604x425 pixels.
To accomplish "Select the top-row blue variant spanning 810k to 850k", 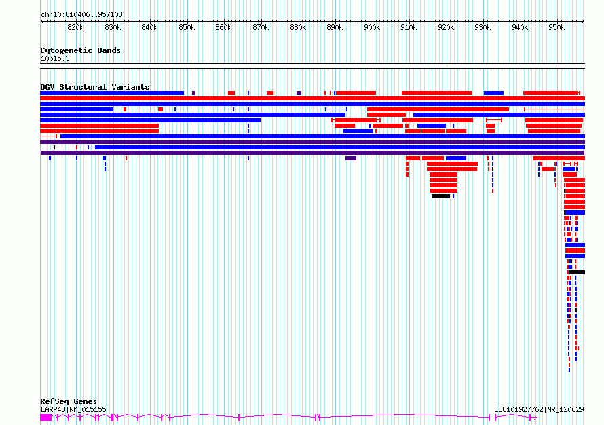I will (112, 93).
